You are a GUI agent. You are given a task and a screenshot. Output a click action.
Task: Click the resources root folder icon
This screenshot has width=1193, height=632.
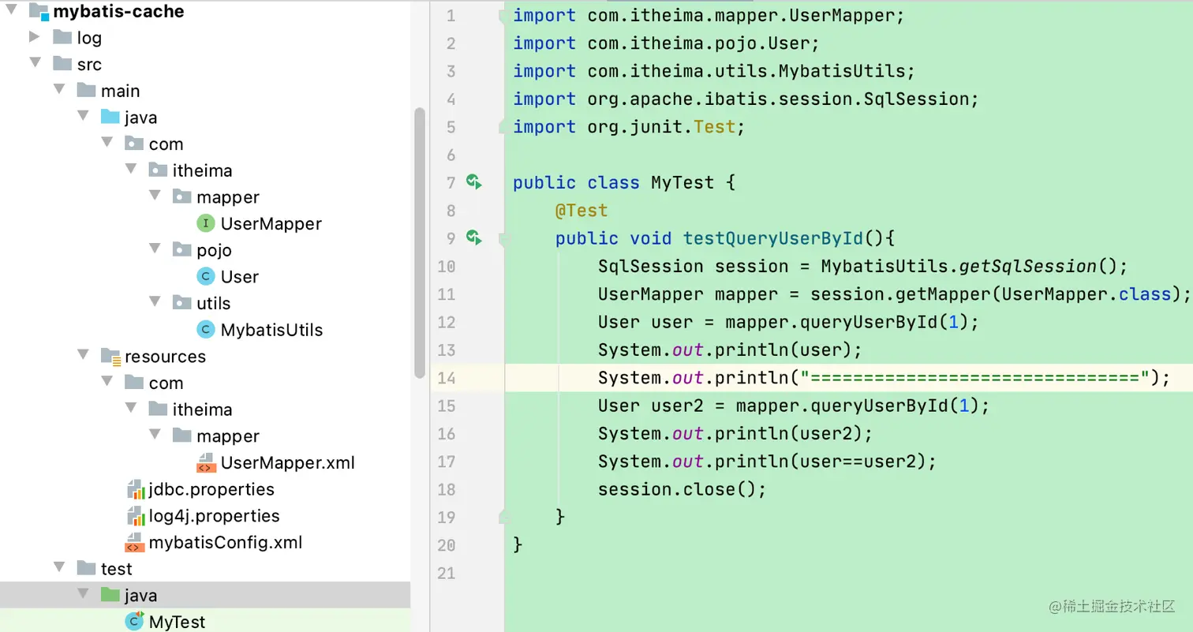(x=110, y=357)
